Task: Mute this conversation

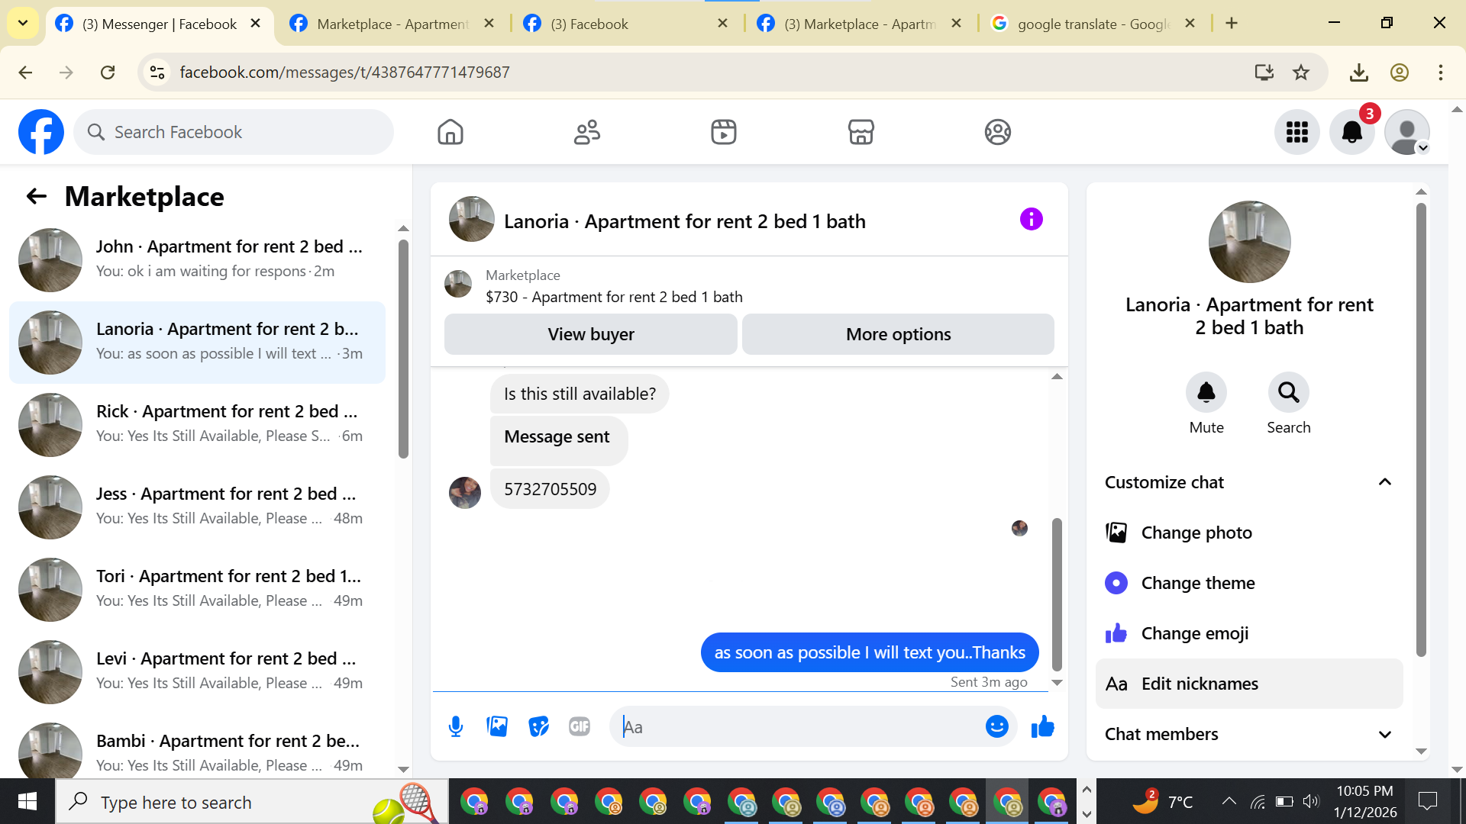Action: (1206, 393)
